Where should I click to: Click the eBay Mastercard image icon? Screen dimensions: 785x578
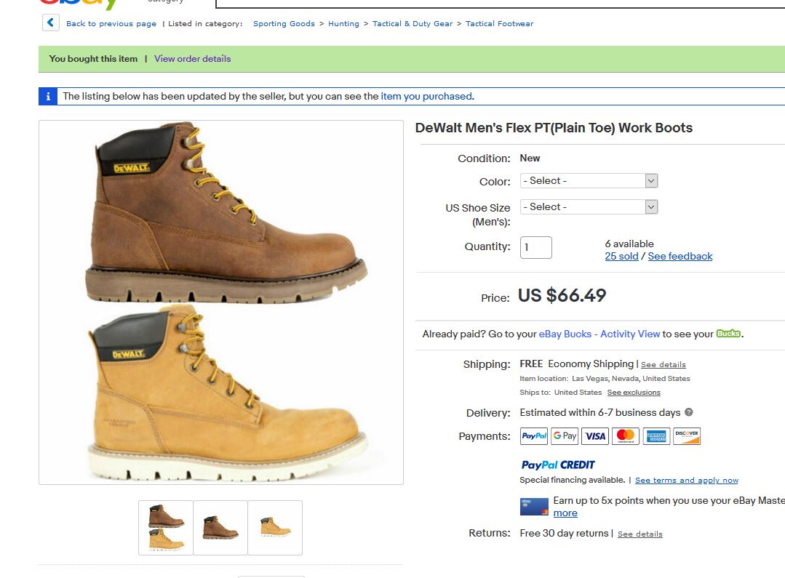(534, 507)
